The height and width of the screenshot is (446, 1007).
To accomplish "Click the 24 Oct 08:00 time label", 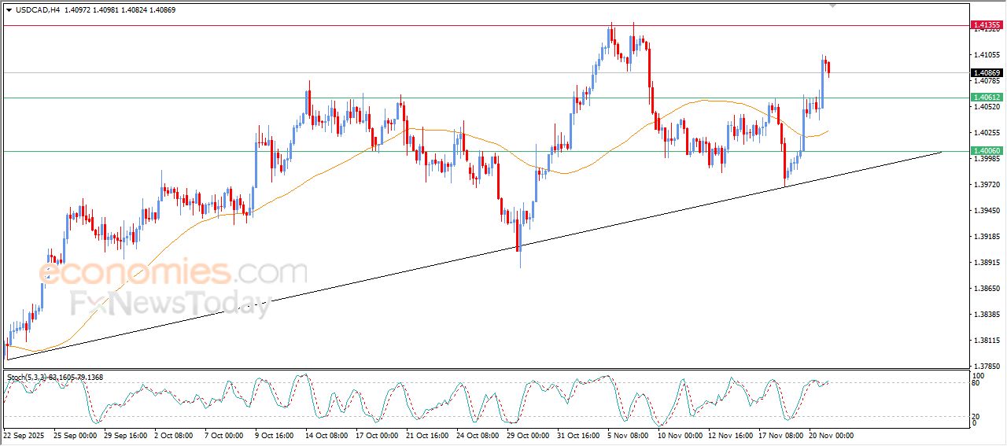I will tap(478, 435).
